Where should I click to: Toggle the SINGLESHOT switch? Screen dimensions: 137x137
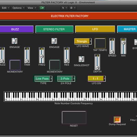pyautogui.click(x=82, y=59)
